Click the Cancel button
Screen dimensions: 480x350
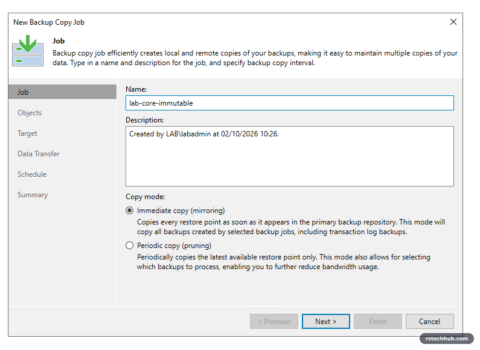[x=429, y=321]
